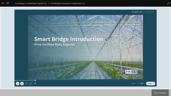Replay the current slide
Screen dimensions: 171x96
(x=26, y=83)
